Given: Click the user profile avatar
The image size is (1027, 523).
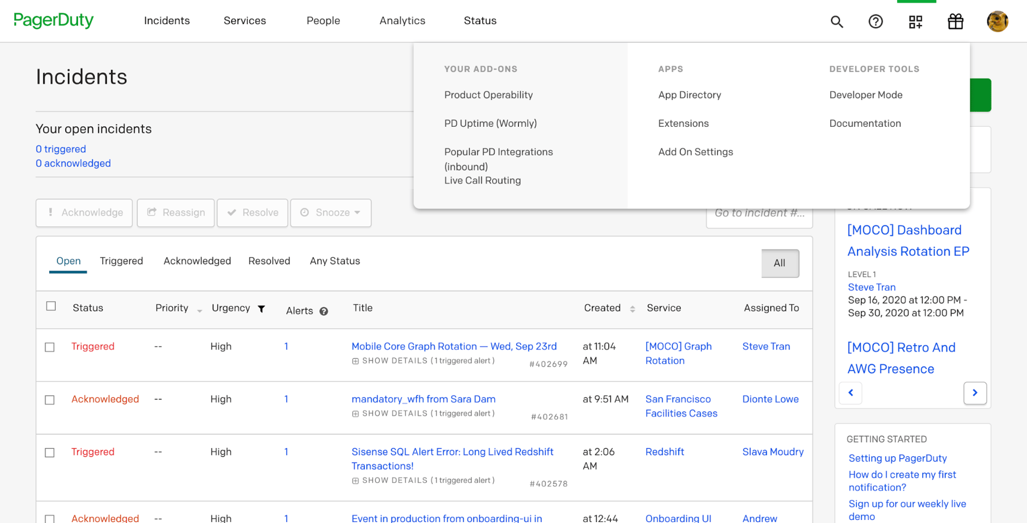Looking at the screenshot, I should [997, 21].
